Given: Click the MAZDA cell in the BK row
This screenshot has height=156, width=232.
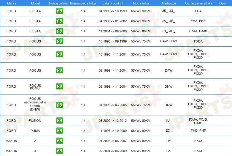Looking at the screenshot, I should [x=11, y=151].
